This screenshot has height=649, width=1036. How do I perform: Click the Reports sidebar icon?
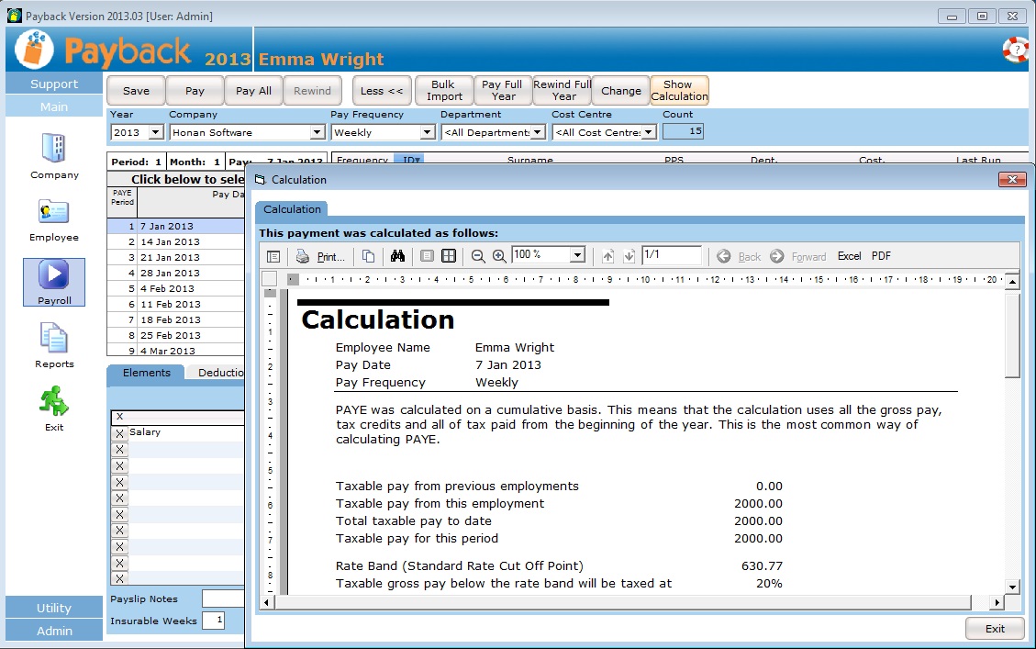point(54,339)
